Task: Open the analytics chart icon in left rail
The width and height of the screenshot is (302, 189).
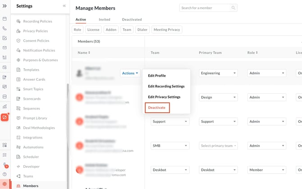Action: coord(5,106)
